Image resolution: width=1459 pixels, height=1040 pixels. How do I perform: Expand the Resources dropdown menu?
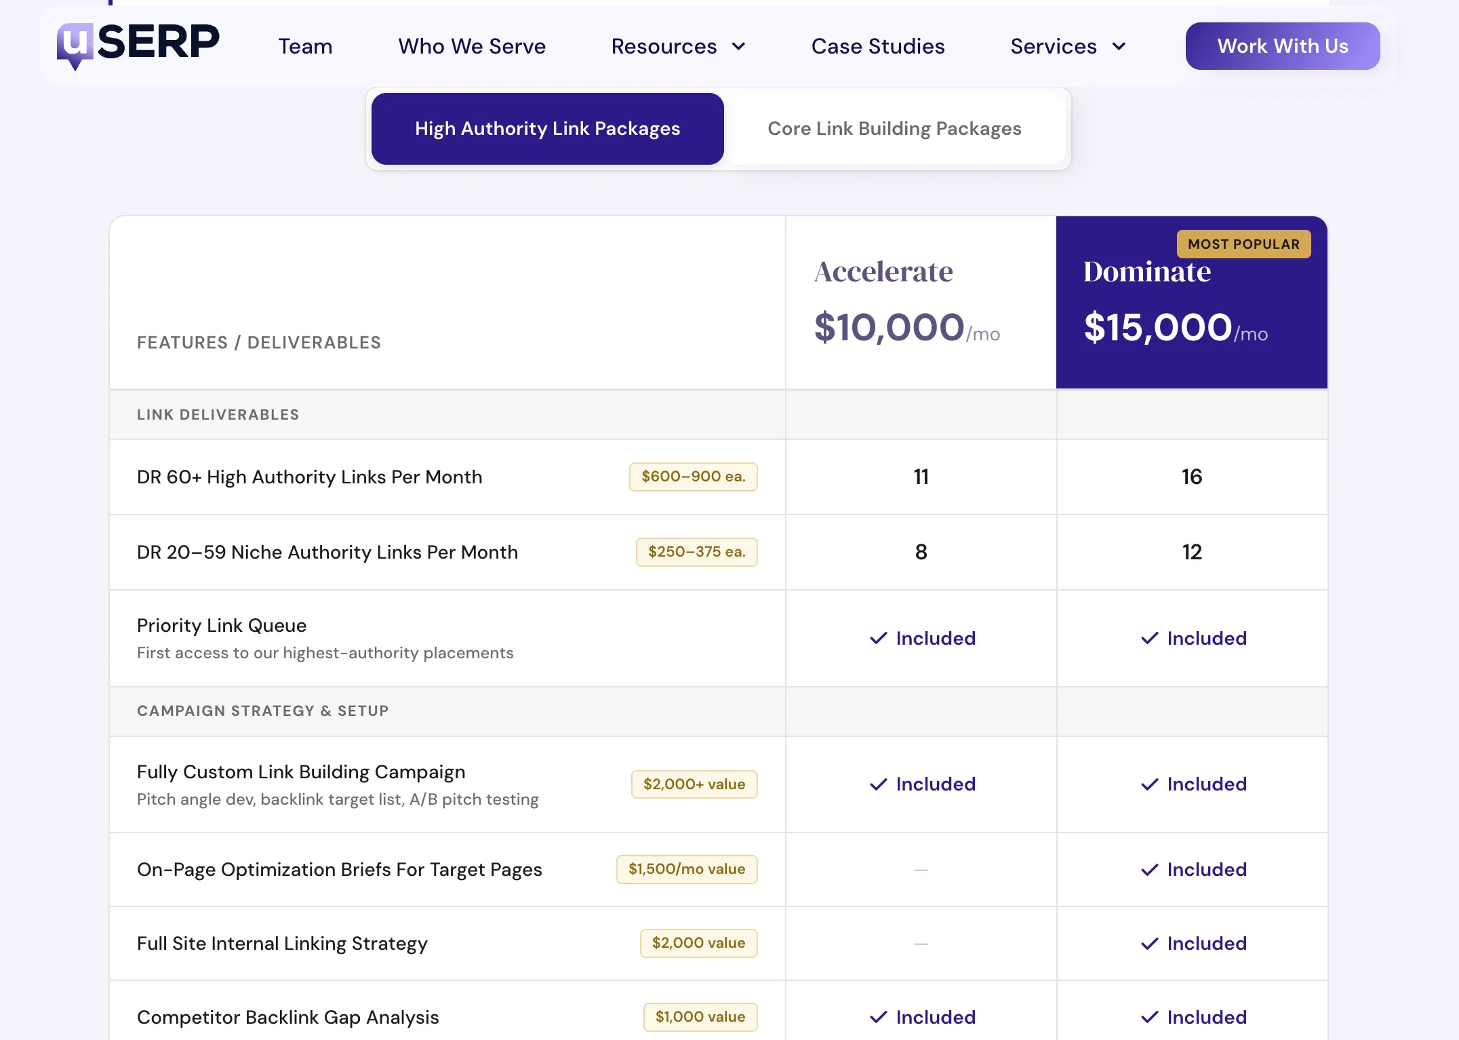[x=679, y=46]
